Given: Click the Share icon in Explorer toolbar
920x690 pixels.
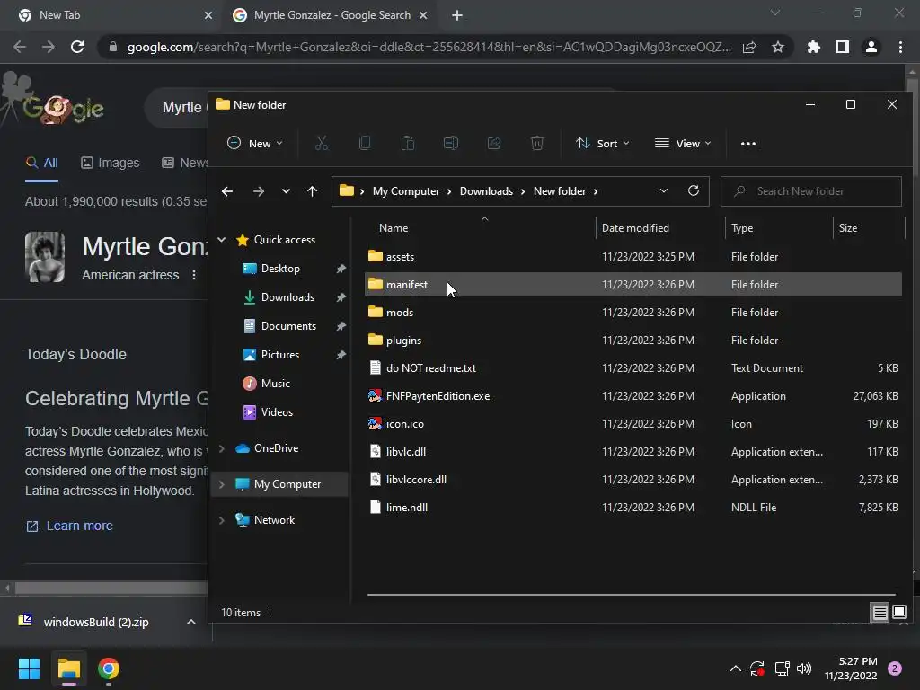Looking at the screenshot, I should (494, 143).
